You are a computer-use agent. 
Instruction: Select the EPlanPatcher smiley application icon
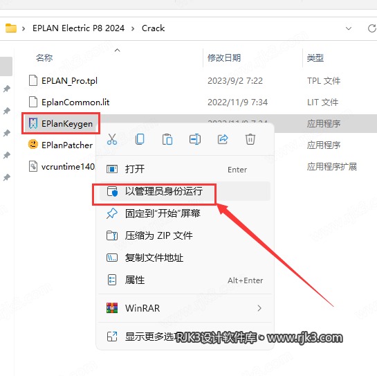[33, 145]
